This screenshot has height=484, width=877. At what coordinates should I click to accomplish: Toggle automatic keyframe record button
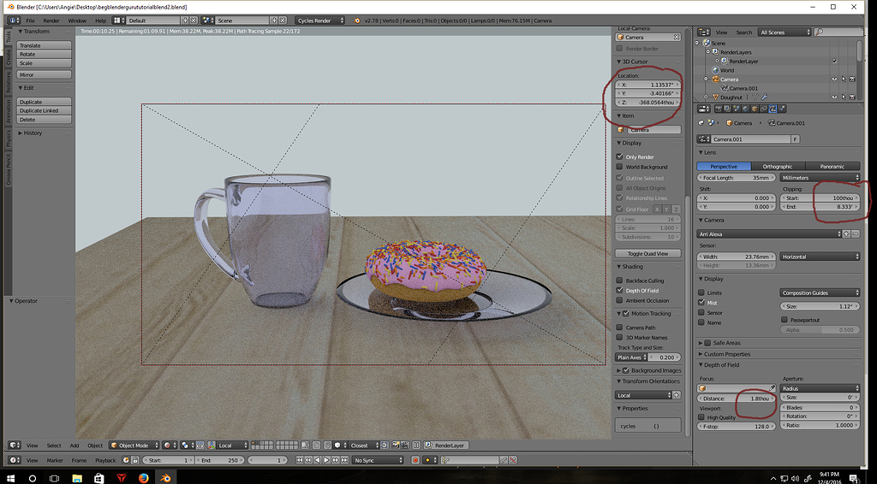click(x=415, y=460)
